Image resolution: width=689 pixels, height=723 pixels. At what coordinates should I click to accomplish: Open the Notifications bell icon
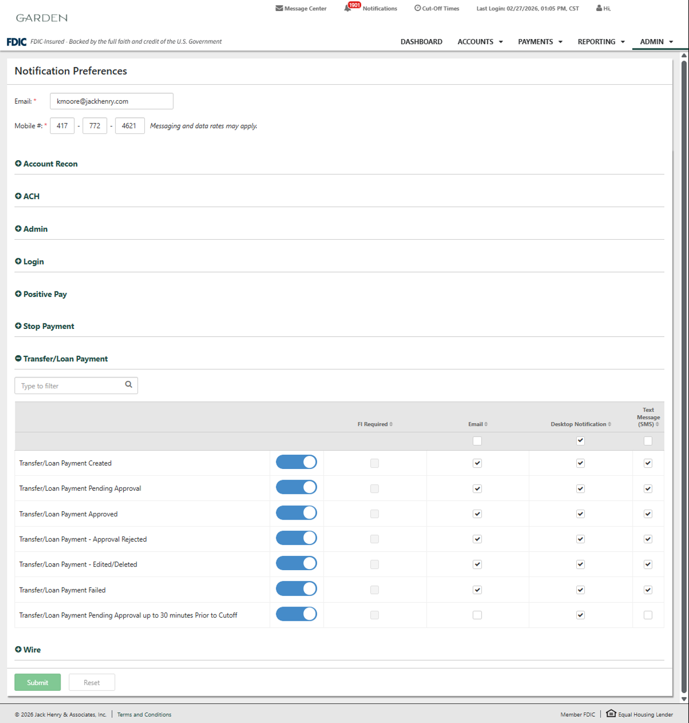click(x=348, y=8)
